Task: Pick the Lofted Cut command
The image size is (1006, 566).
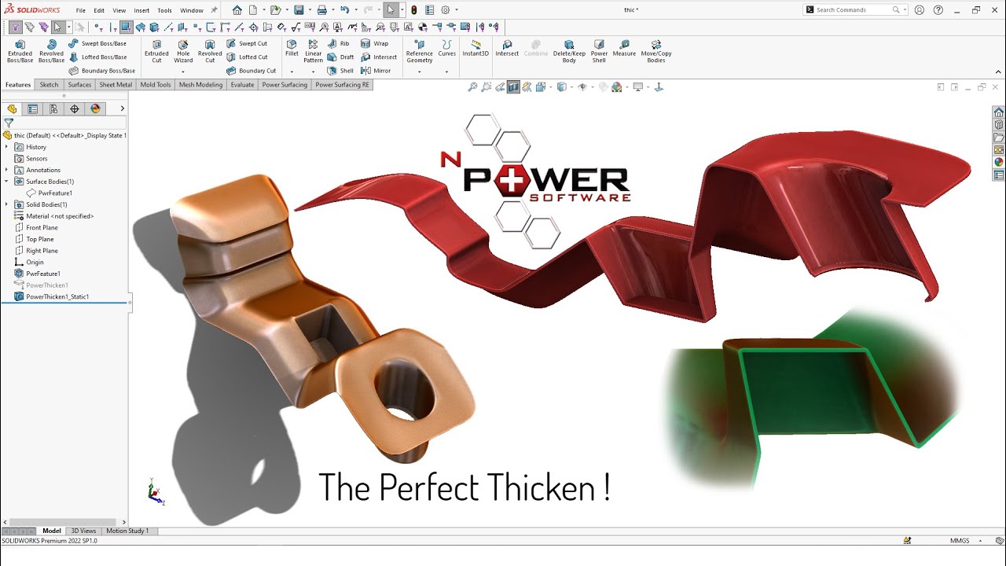Action: (247, 57)
